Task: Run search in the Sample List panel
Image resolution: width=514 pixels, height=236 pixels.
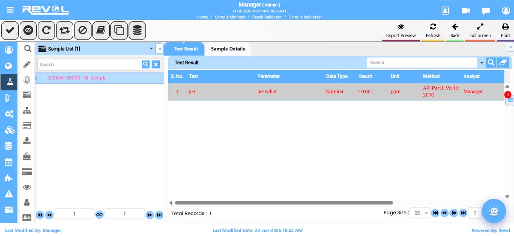Action: 146,65
